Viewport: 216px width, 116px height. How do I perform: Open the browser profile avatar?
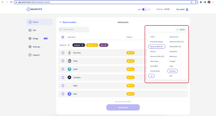pos(209,2)
